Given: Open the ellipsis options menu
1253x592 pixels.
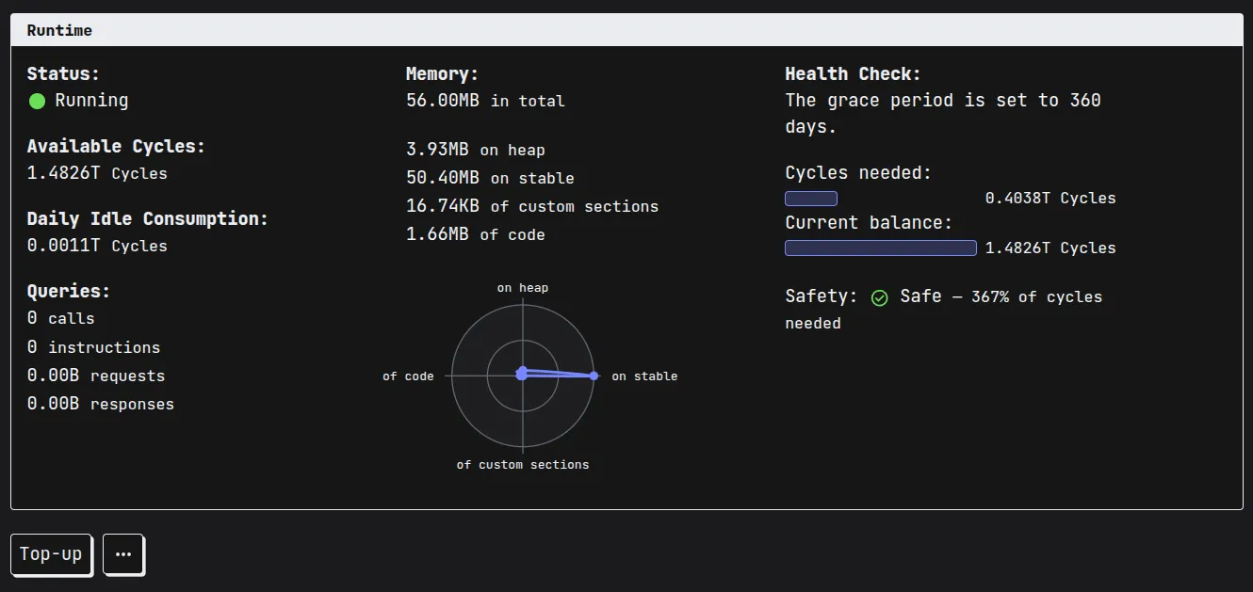Looking at the screenshot, I should coord(122,554).
